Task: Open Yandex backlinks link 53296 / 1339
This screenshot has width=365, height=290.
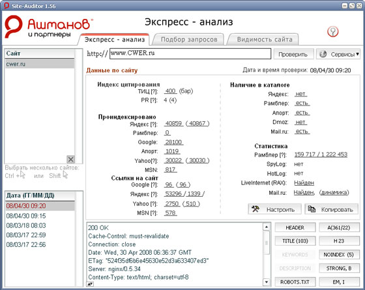Action: click(184, 194)
